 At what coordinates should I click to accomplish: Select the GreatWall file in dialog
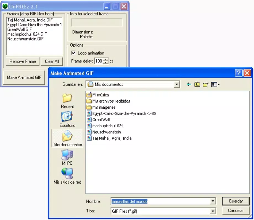coord(98,120)
